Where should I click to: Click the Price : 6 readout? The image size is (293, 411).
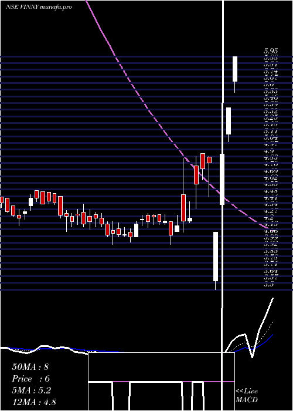pos(30,379)
